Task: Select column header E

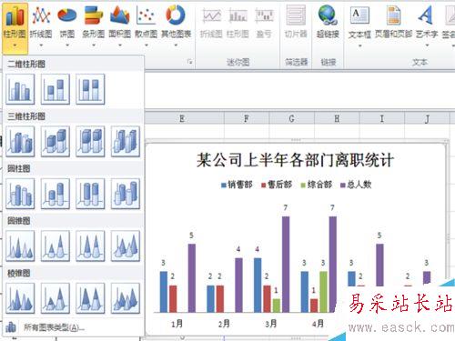Action: (182, 118)
